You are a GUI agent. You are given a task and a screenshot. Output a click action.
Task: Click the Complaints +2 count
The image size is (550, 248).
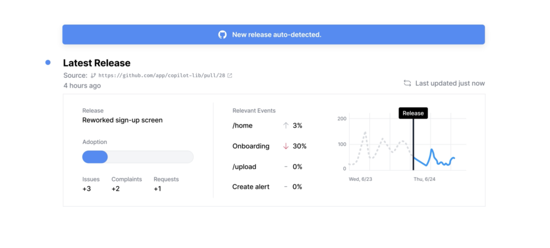coord(116,188)
